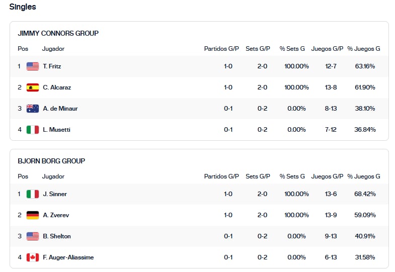Open T. Fritz player link
Screen dimensions: 395x272
coord(52,66)
